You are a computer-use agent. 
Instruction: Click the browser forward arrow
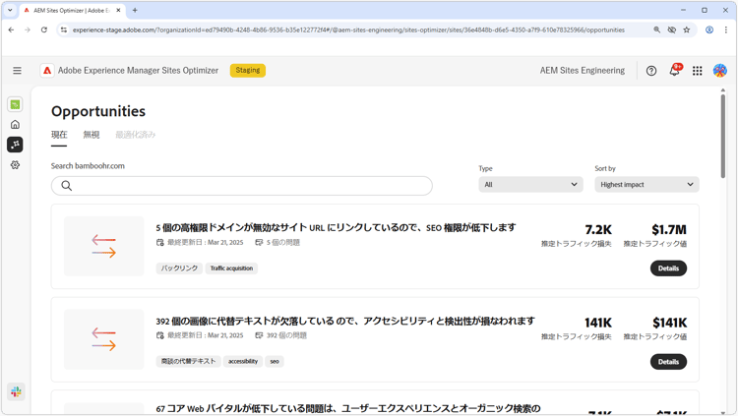[28, 30]
